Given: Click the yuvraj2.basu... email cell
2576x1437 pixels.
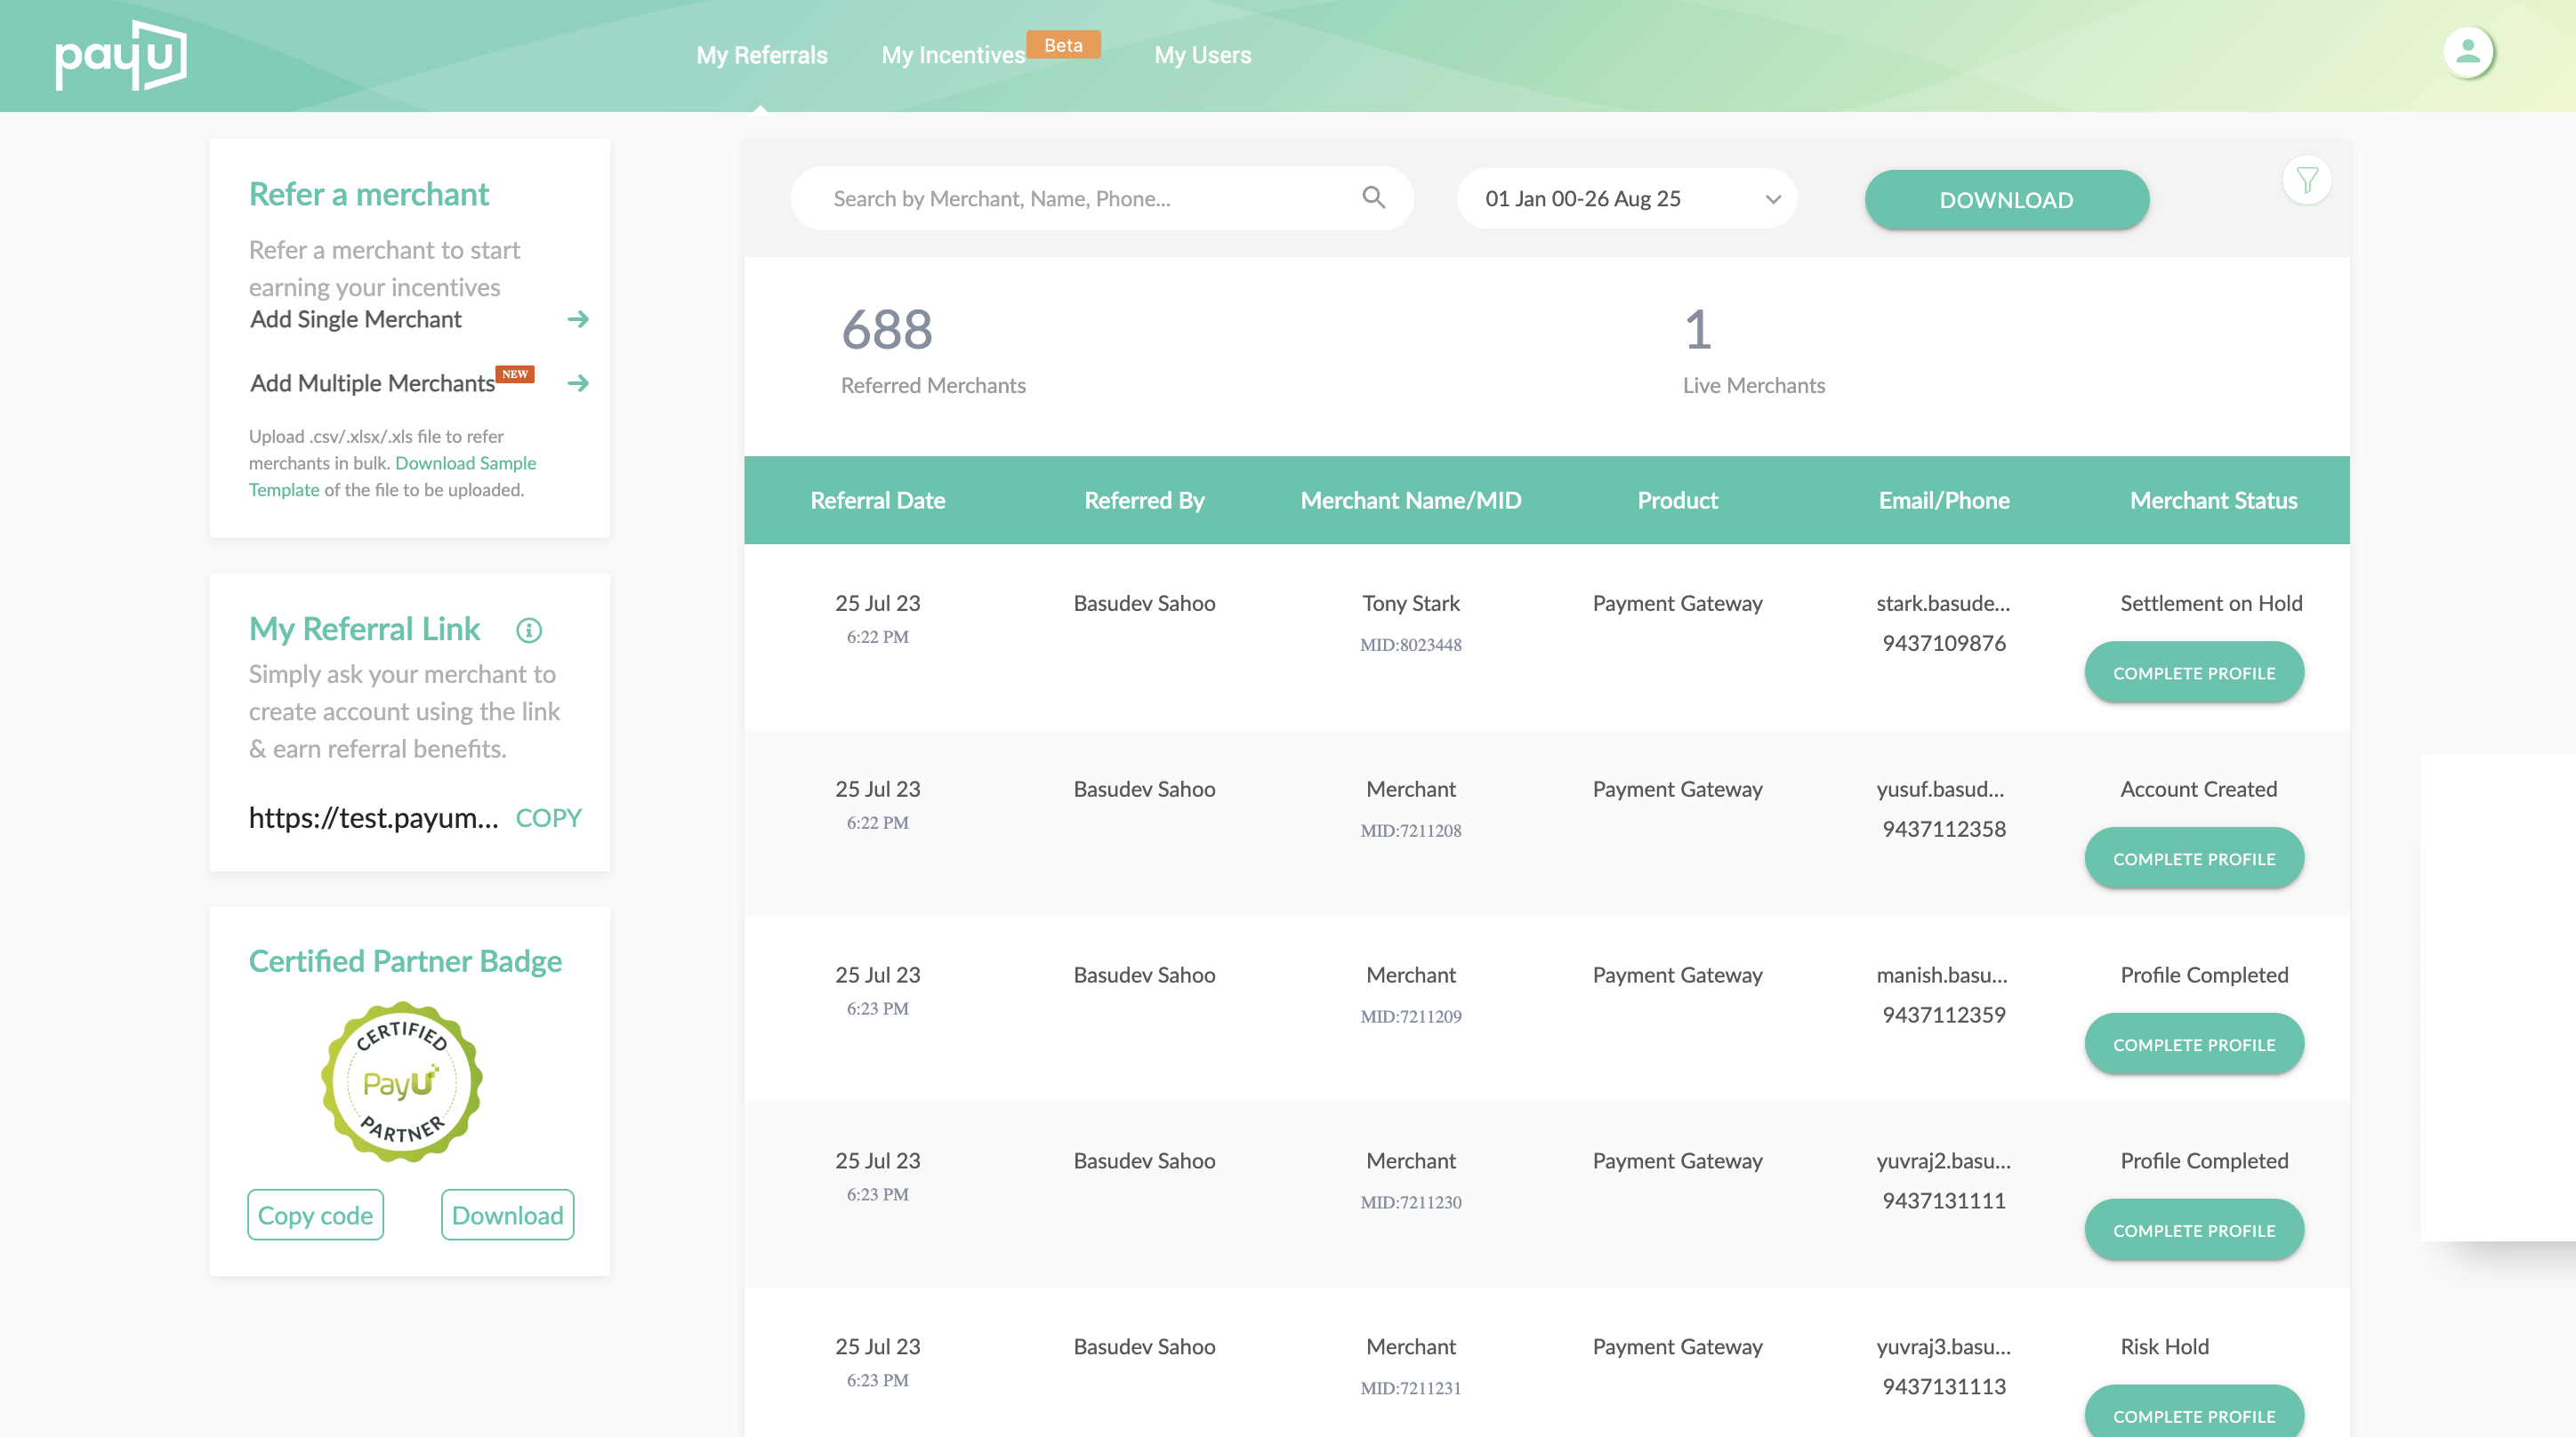Looking at the screenshot, I should (1943, 1161).
